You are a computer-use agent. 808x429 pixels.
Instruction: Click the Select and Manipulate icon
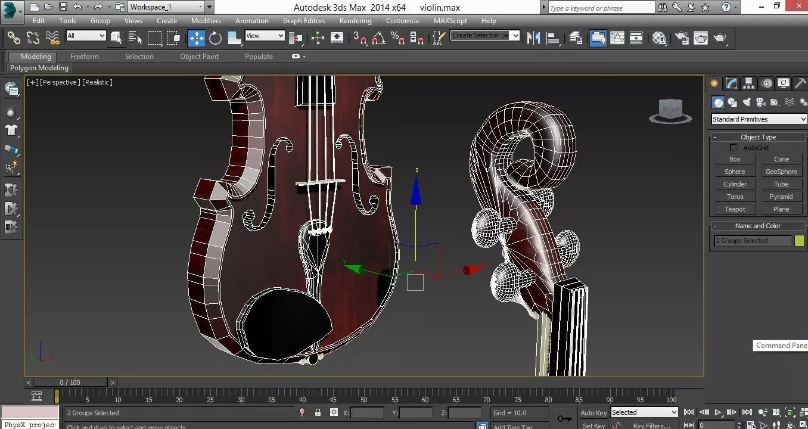[x=318, y=38]
